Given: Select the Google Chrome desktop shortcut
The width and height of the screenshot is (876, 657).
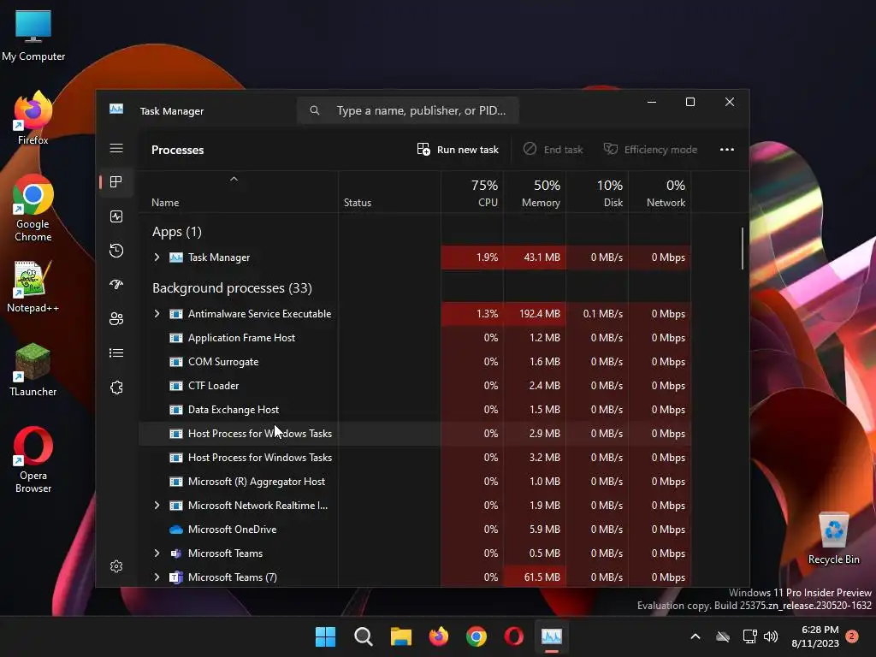Looking at the screenshot, I should pos(33,207).
